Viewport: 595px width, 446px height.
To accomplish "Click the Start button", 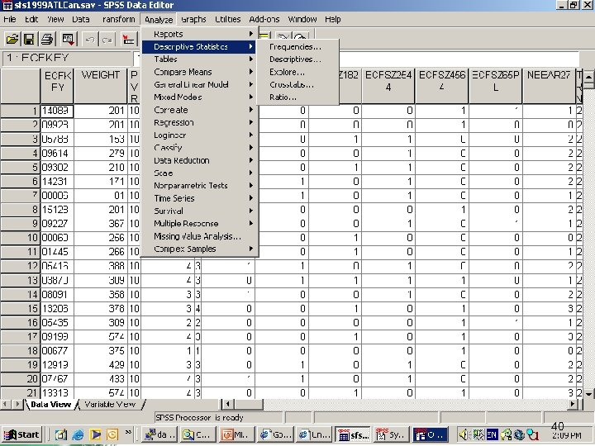I will click(22, 434).
